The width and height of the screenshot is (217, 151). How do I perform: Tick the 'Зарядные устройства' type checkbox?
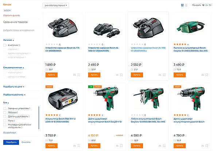tap(5, 108)
